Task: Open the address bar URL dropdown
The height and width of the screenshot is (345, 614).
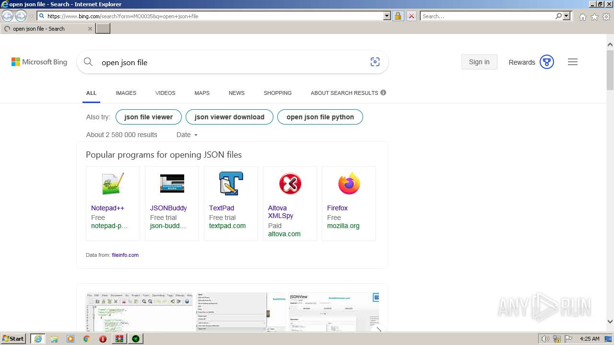Action: pos(387,16)
